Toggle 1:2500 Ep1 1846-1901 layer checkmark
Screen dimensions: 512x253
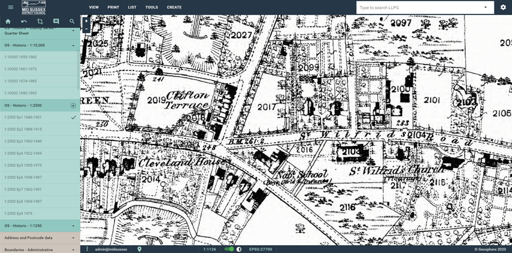pos(73,117)
